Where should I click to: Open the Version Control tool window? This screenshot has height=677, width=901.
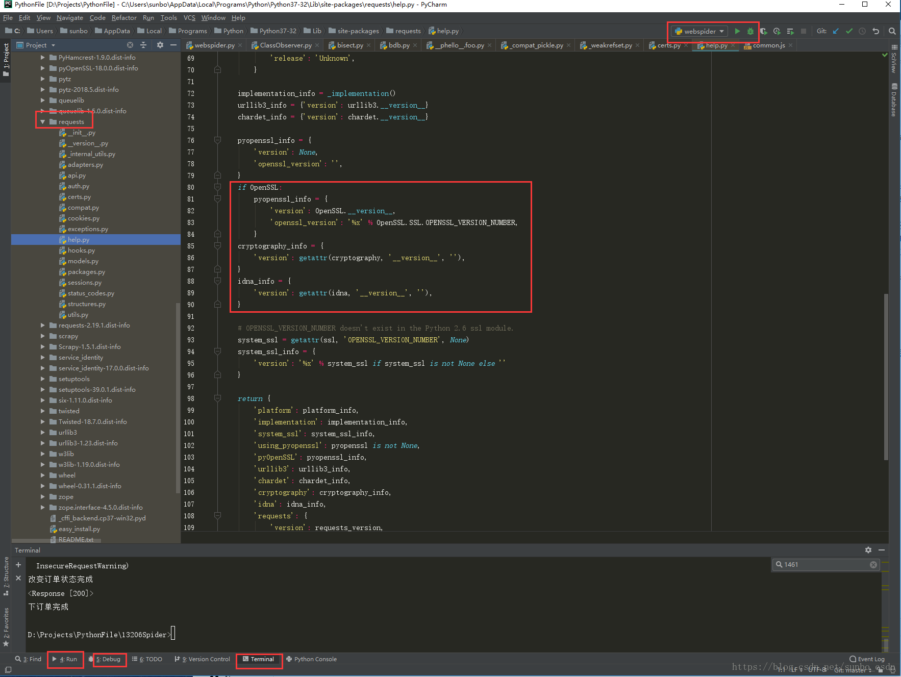(202, 659)
